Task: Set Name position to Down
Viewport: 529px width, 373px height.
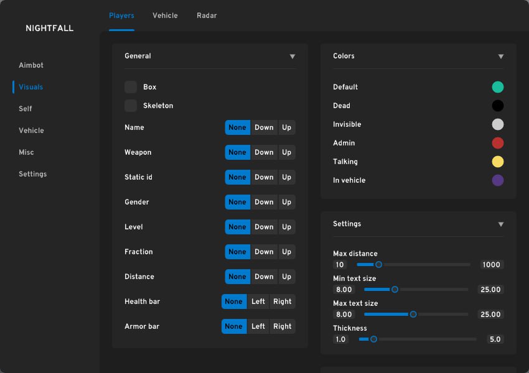Action: pos(264,127)
